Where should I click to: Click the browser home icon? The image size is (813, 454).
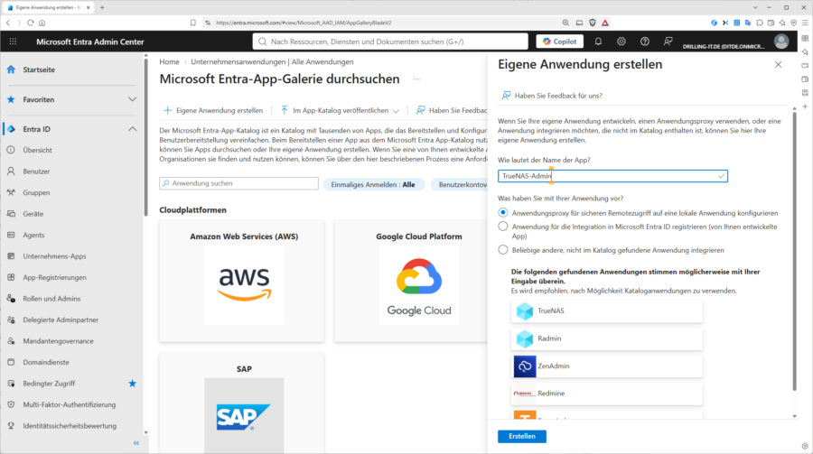click(42, 23)
